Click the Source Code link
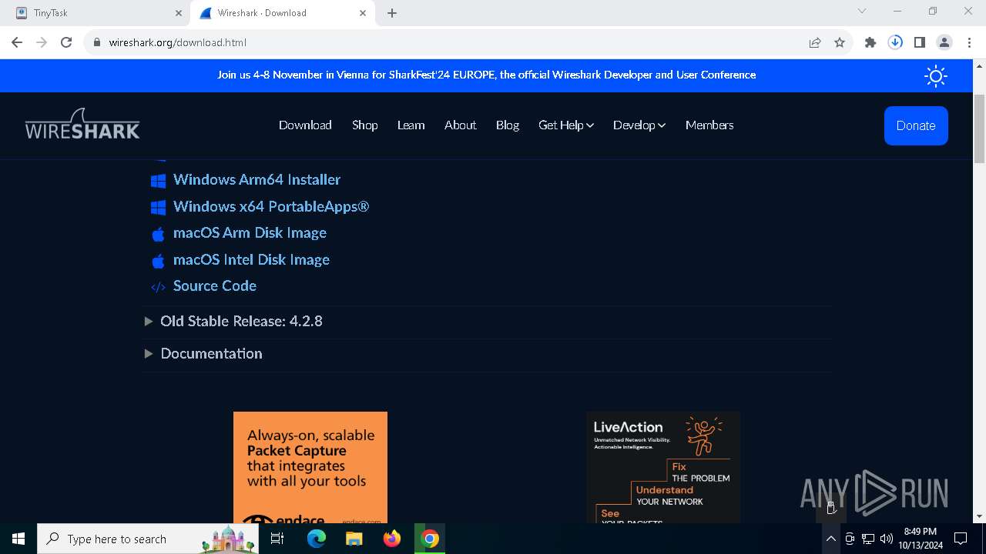 coord(215,285)
